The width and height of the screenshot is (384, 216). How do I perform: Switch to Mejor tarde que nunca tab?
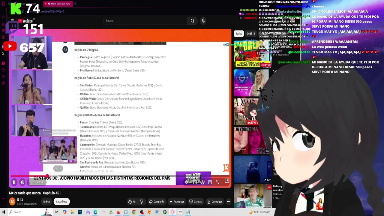[58, 4]
